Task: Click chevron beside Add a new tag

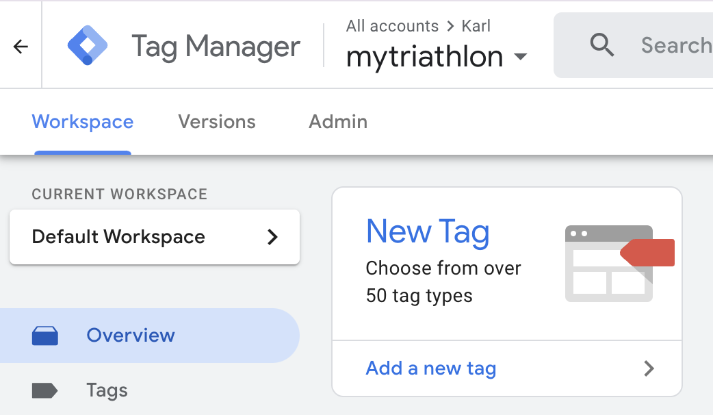Action: [x=649, y=368]
